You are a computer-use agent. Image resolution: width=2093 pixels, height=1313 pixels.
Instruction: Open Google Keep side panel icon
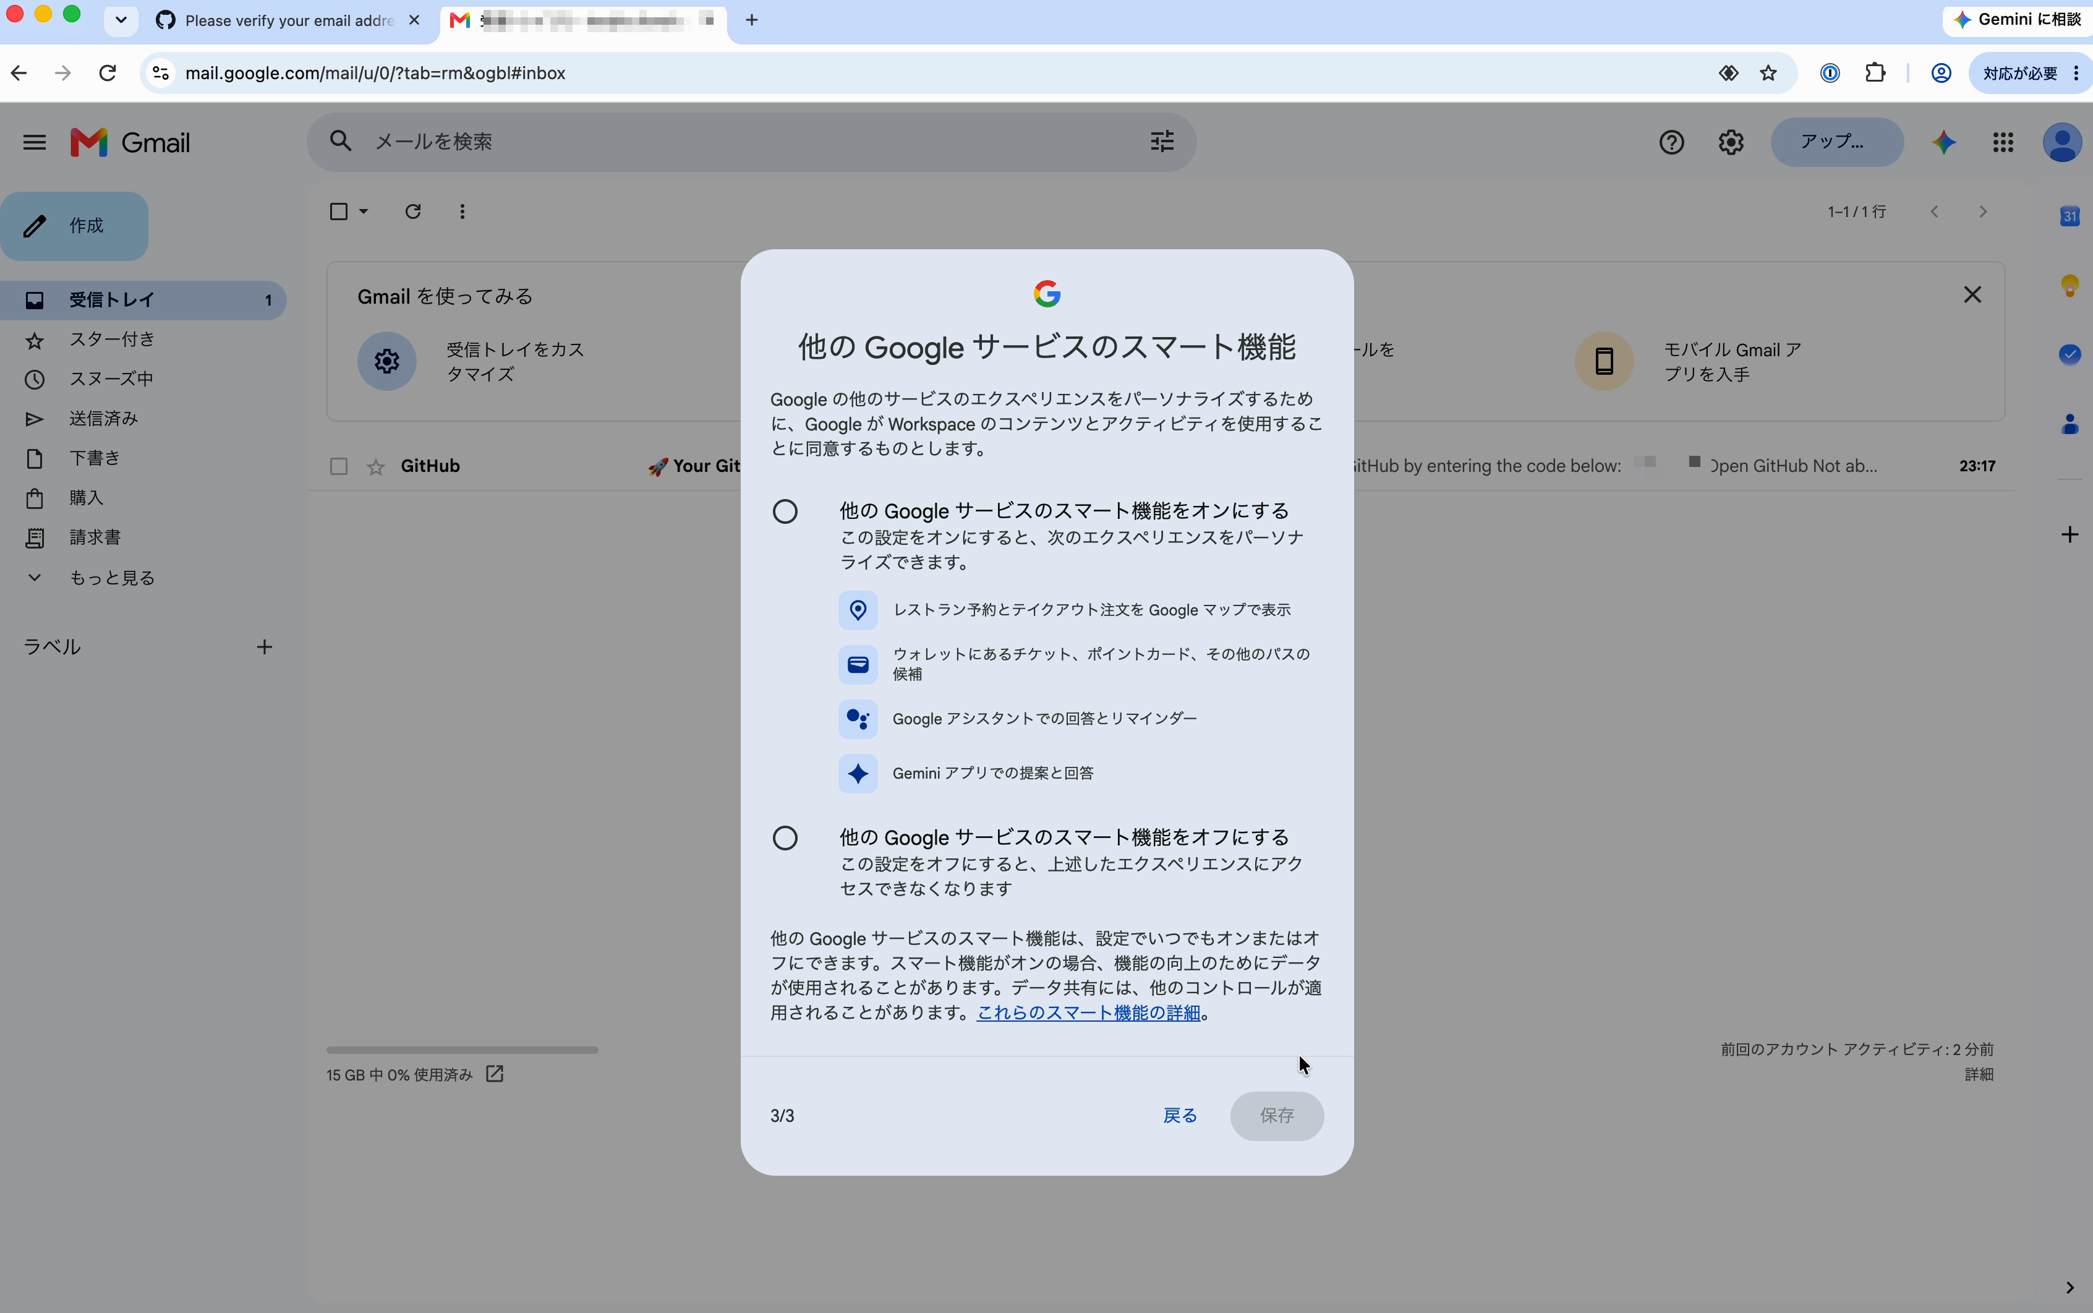pos(2070,285)
